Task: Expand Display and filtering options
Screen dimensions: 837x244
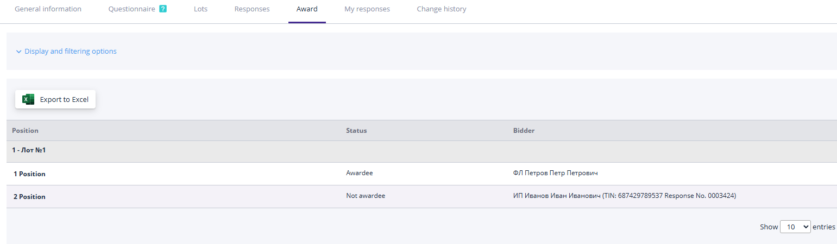Action: [70, 52]
